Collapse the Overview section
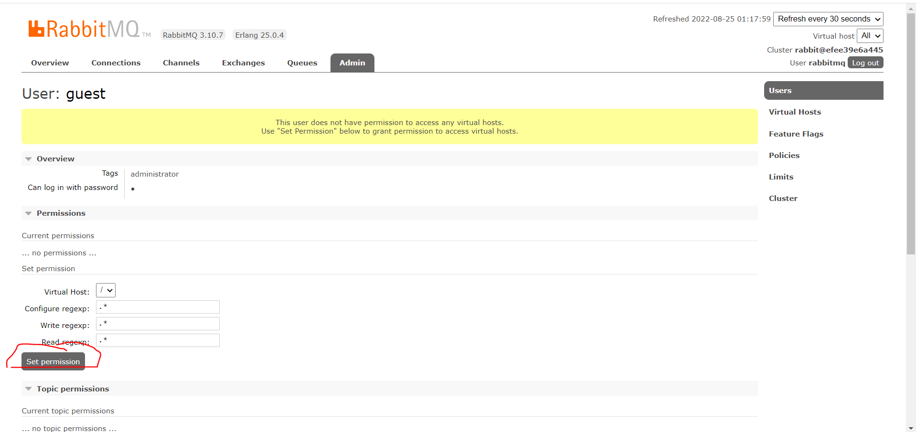Screen dimensions: 916x432 (389, 159)
